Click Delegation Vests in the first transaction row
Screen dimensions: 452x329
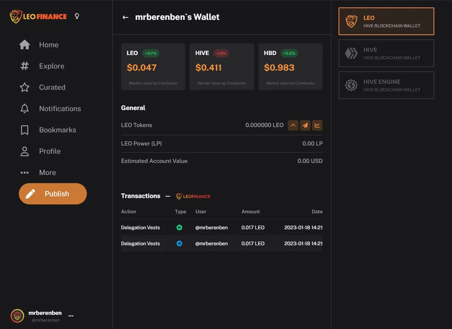140,227
